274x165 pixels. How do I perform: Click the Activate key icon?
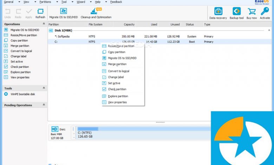coord(265,11)
